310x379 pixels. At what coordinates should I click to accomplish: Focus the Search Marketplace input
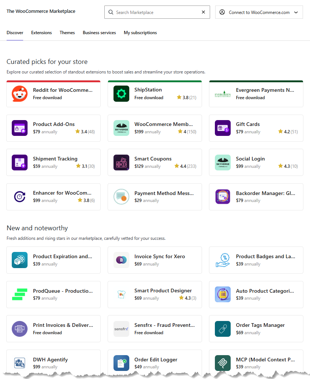coord(157,12)
